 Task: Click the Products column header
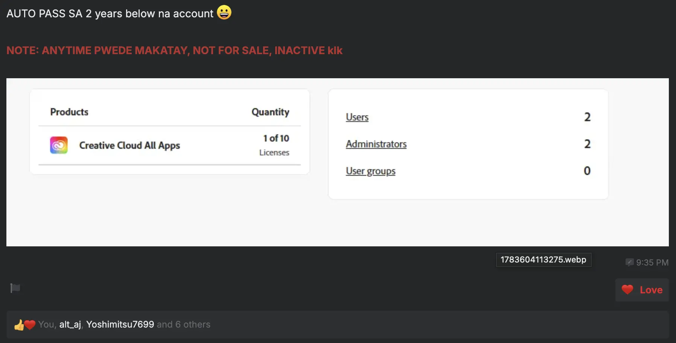tap(69, 112)
